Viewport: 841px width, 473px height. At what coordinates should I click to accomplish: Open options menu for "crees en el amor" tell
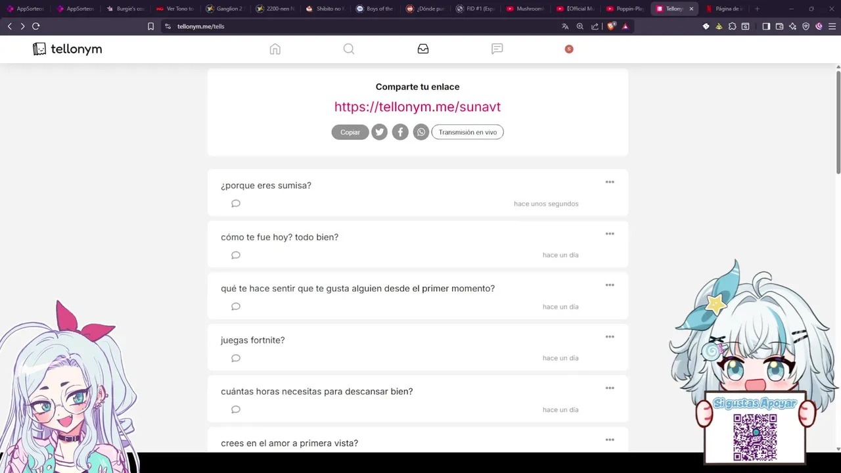click(610, 440)
